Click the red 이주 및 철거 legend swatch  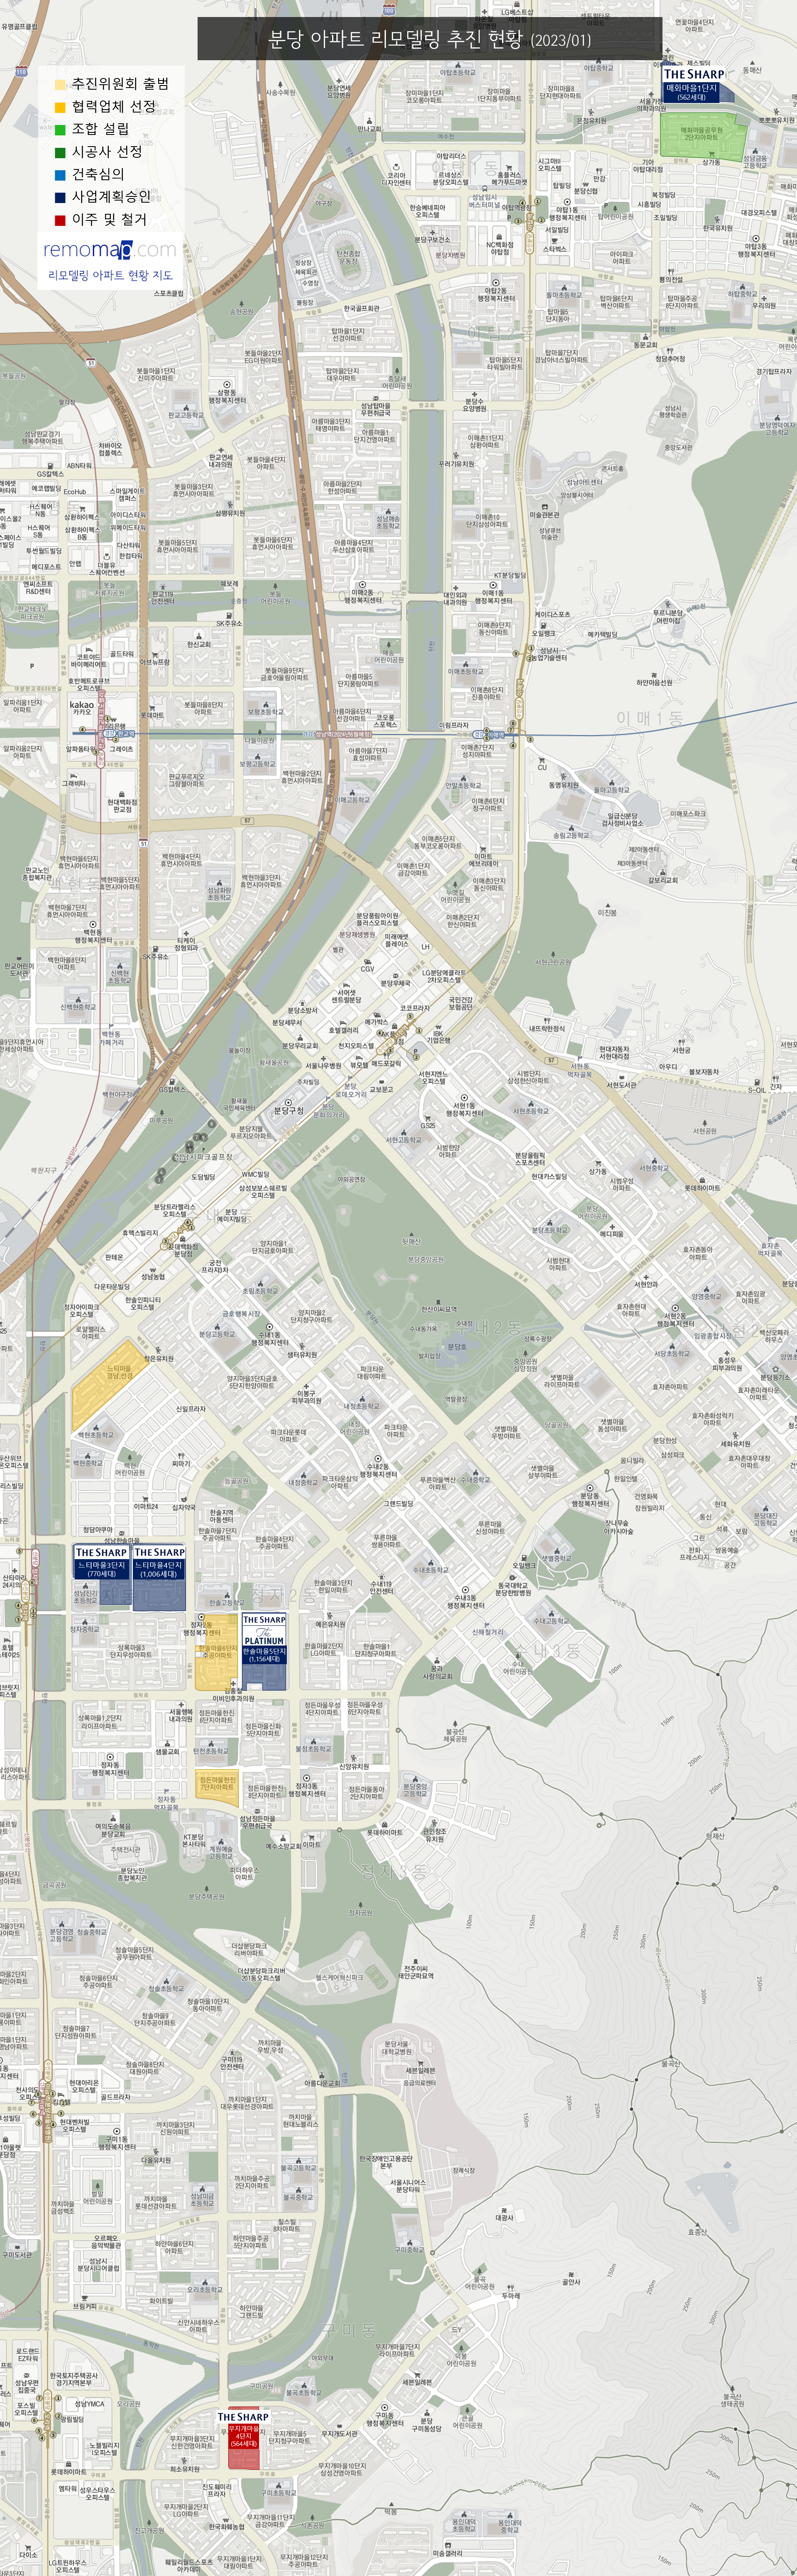60,220
